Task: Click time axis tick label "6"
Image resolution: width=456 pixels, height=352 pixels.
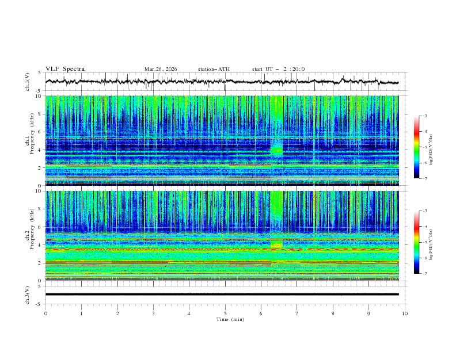Action: tap(261, 313)
